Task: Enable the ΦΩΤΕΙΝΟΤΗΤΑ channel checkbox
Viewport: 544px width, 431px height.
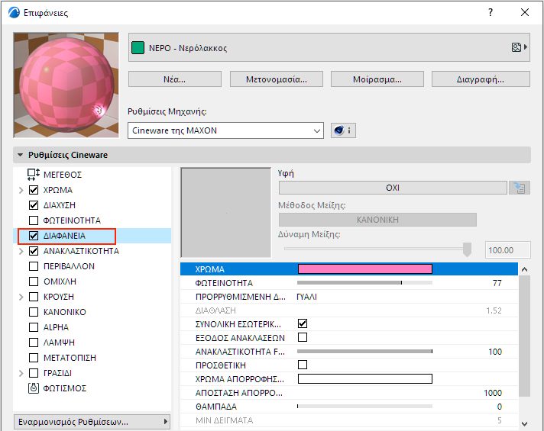Action: pos(34,220)
